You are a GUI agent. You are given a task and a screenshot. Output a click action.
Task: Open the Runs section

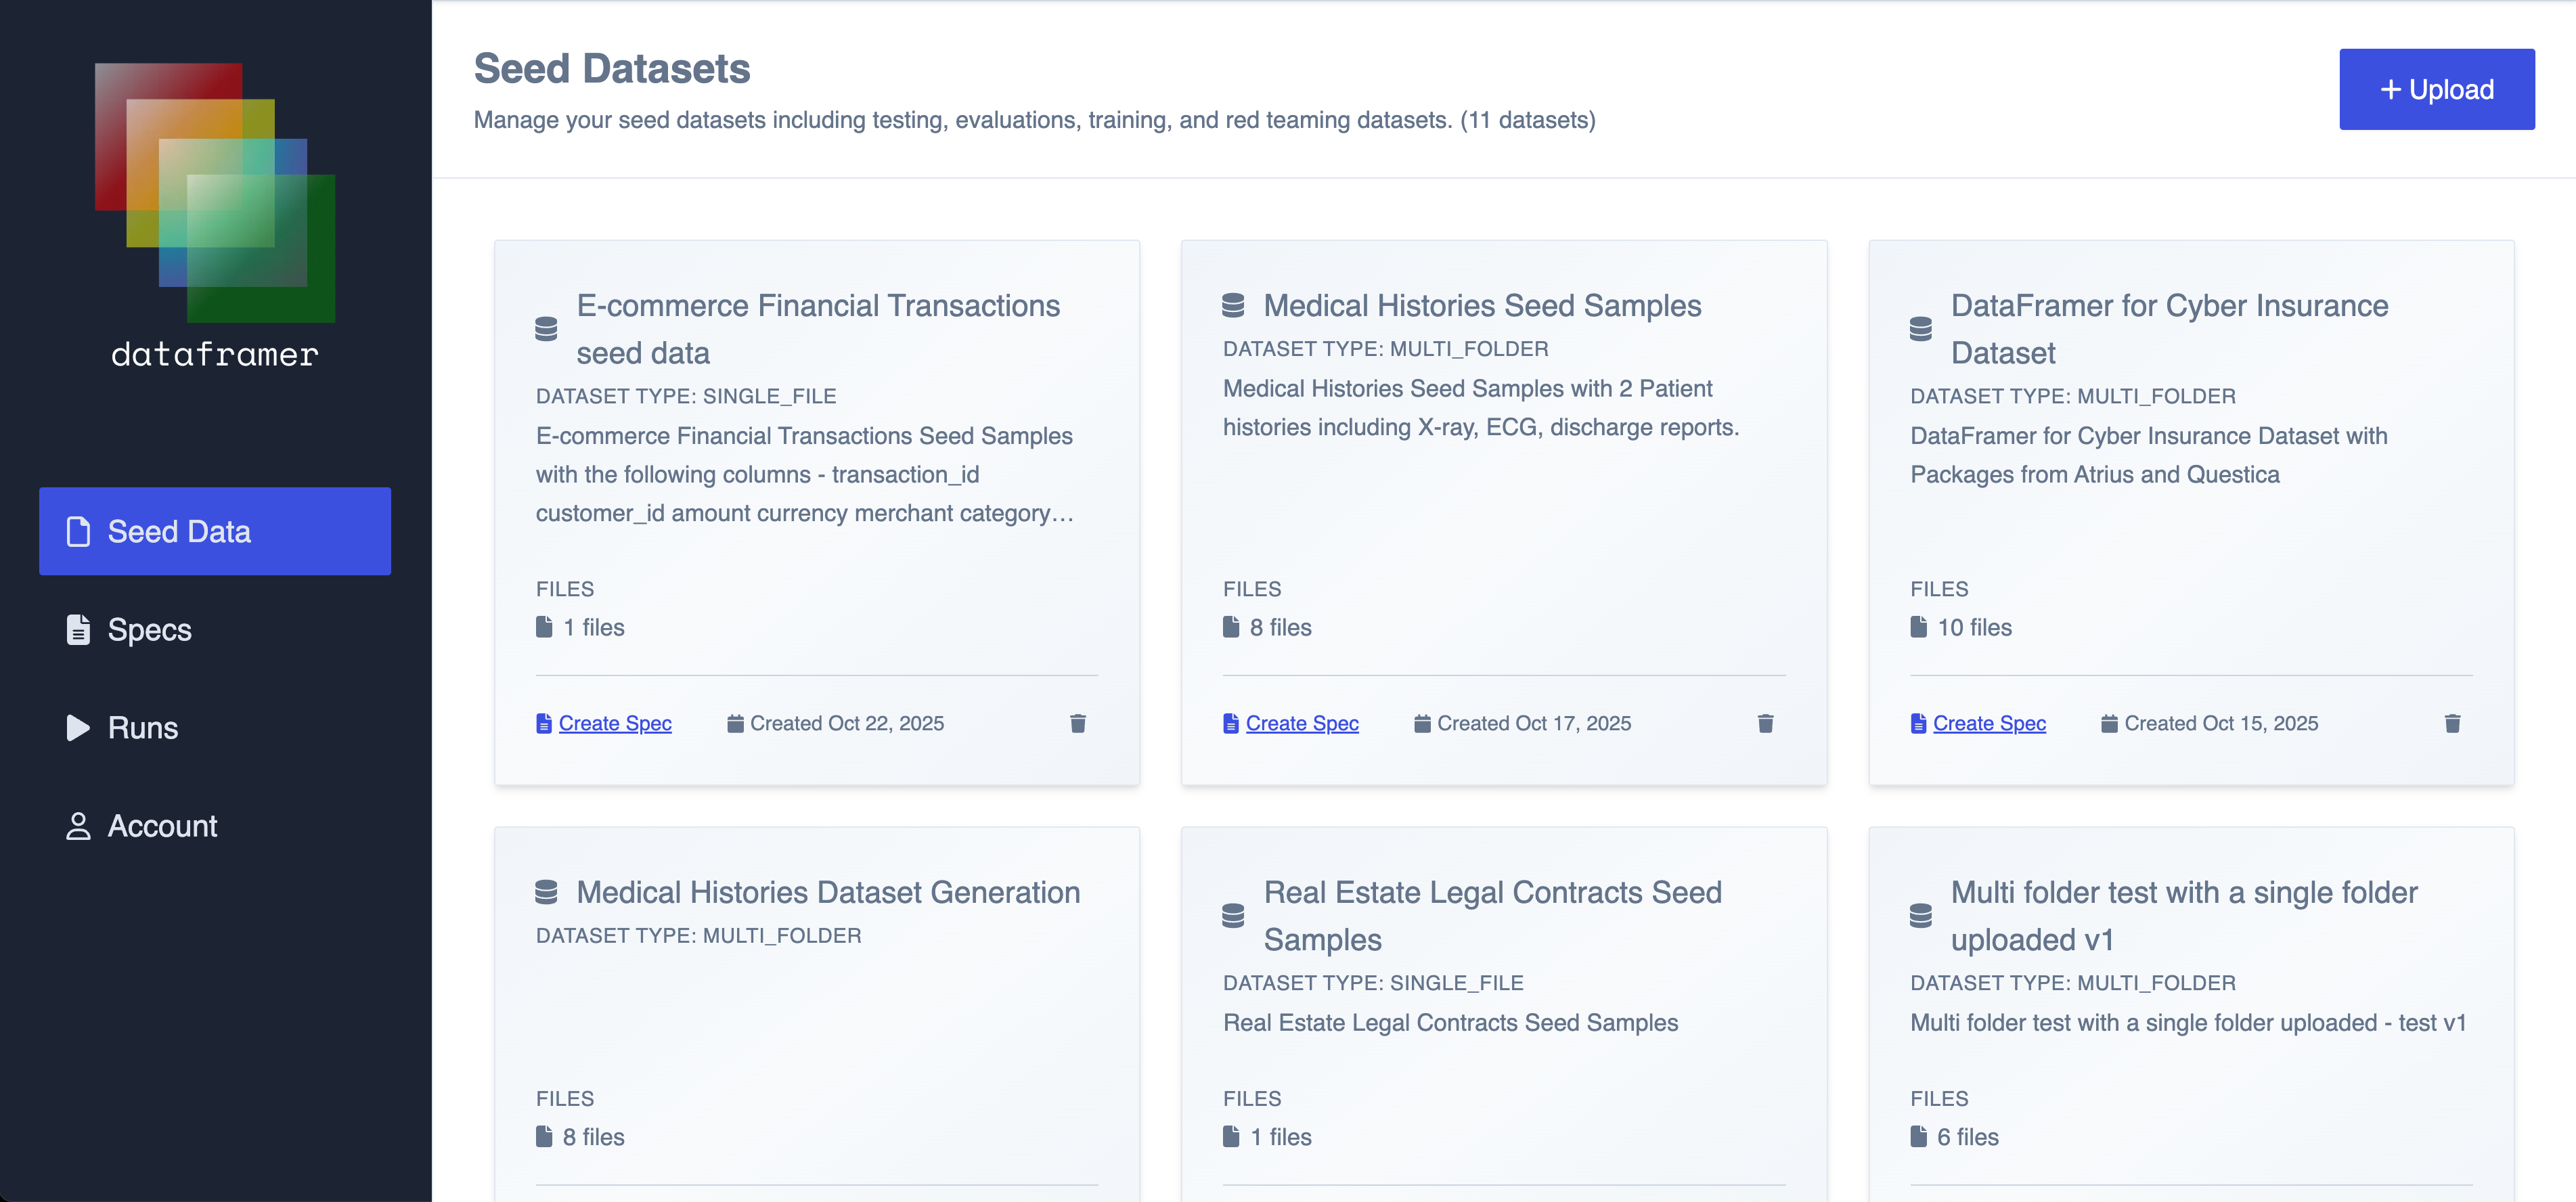coord(142,727)
